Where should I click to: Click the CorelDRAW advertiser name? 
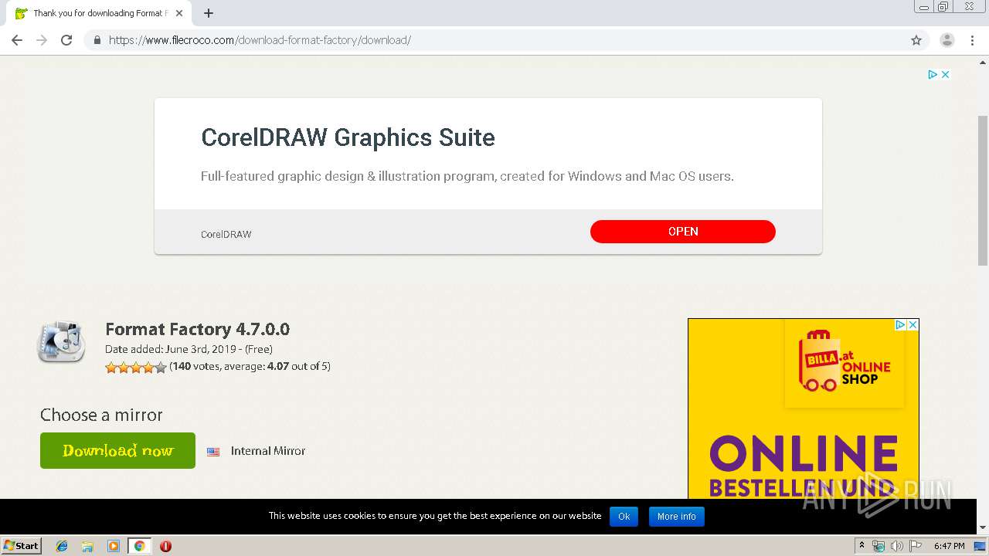pyautogui.click(x=226, y=234)
